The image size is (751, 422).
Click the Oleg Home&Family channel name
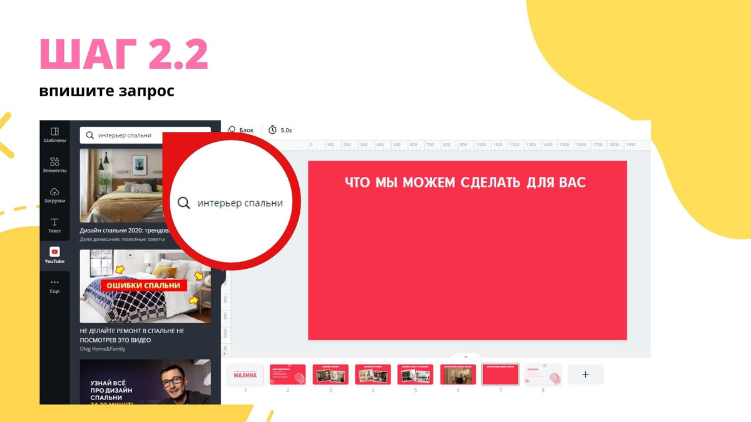click(103, 349)
